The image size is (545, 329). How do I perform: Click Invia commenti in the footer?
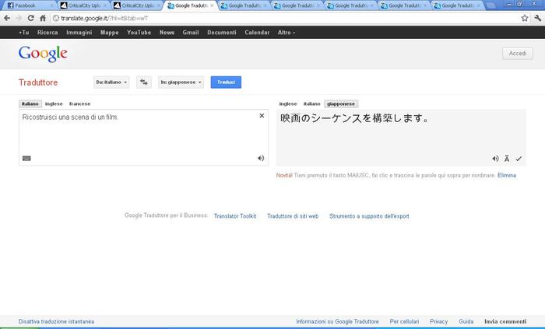tap(505, 321)
